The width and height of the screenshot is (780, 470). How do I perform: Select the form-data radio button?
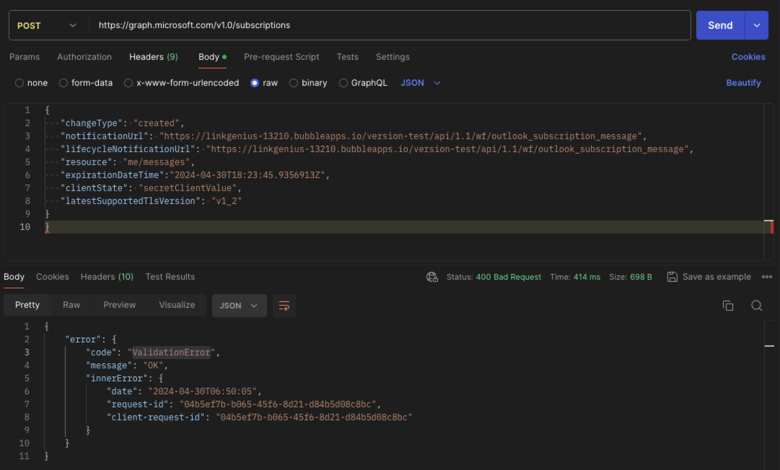63,83
